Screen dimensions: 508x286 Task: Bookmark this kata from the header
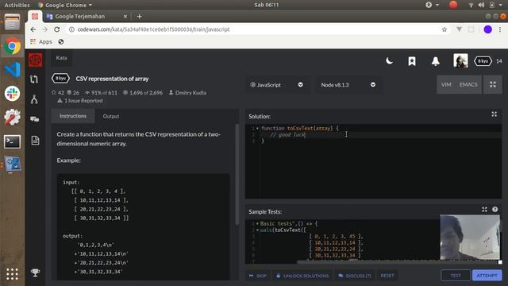coord(412,61)
